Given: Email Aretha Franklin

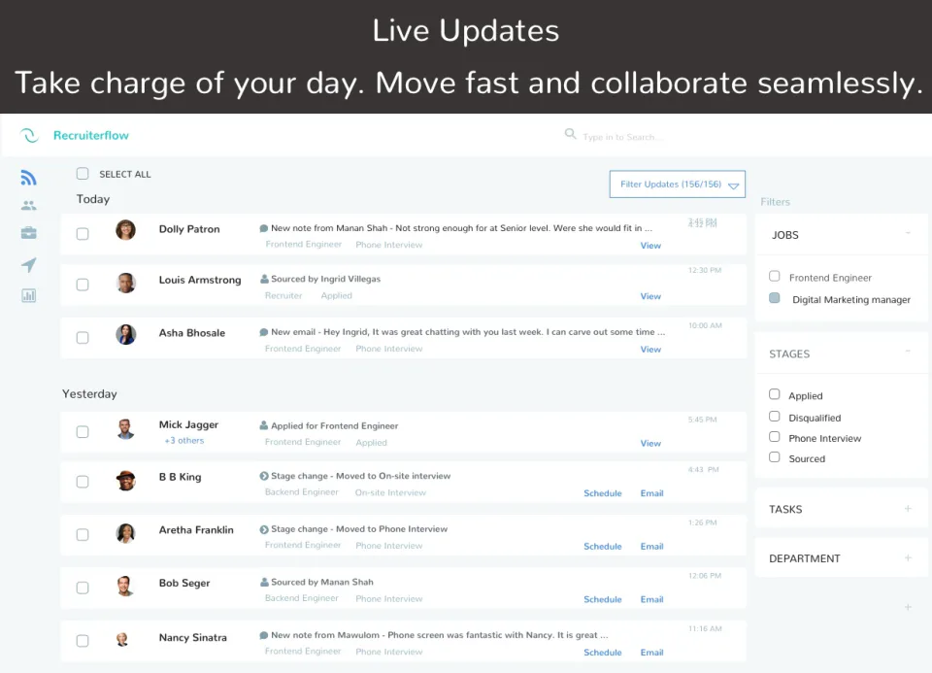Looking at the screenshot, I should 651,546.
